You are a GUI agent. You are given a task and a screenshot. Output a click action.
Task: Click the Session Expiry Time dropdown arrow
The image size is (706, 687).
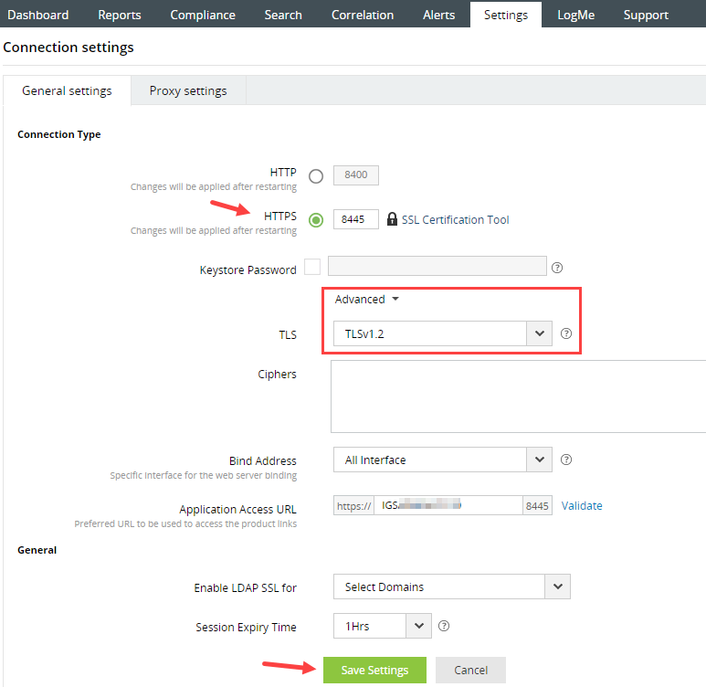(418, 626)
